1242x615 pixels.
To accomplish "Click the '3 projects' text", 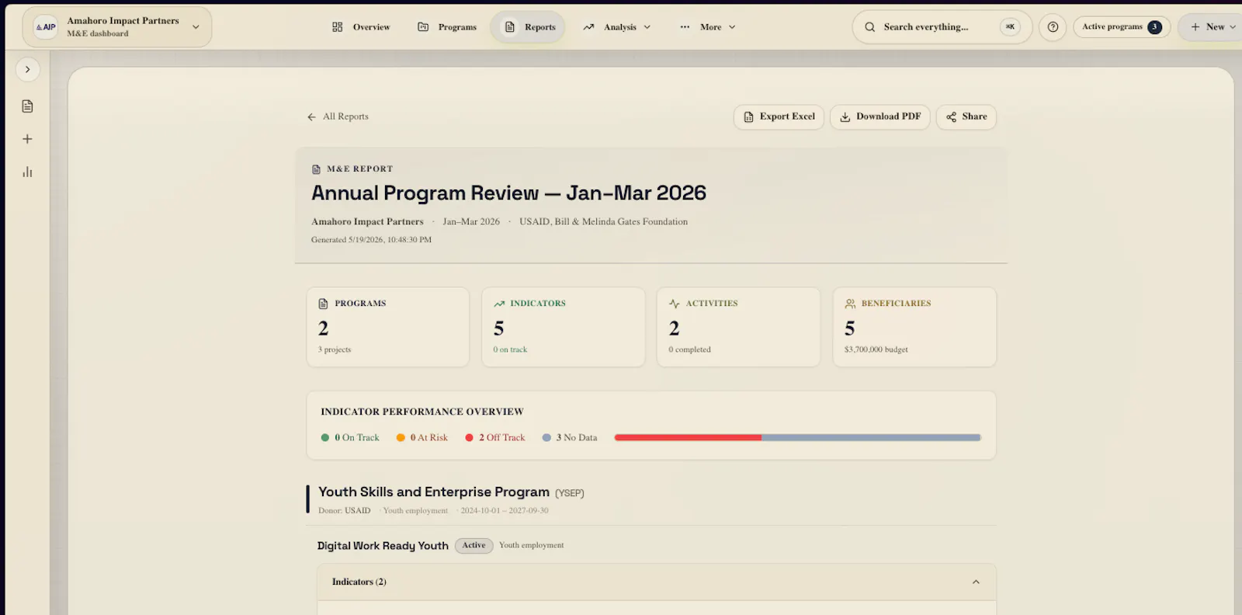I will click(335, 350).
